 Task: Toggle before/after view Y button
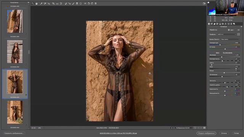tap(195, 128)
